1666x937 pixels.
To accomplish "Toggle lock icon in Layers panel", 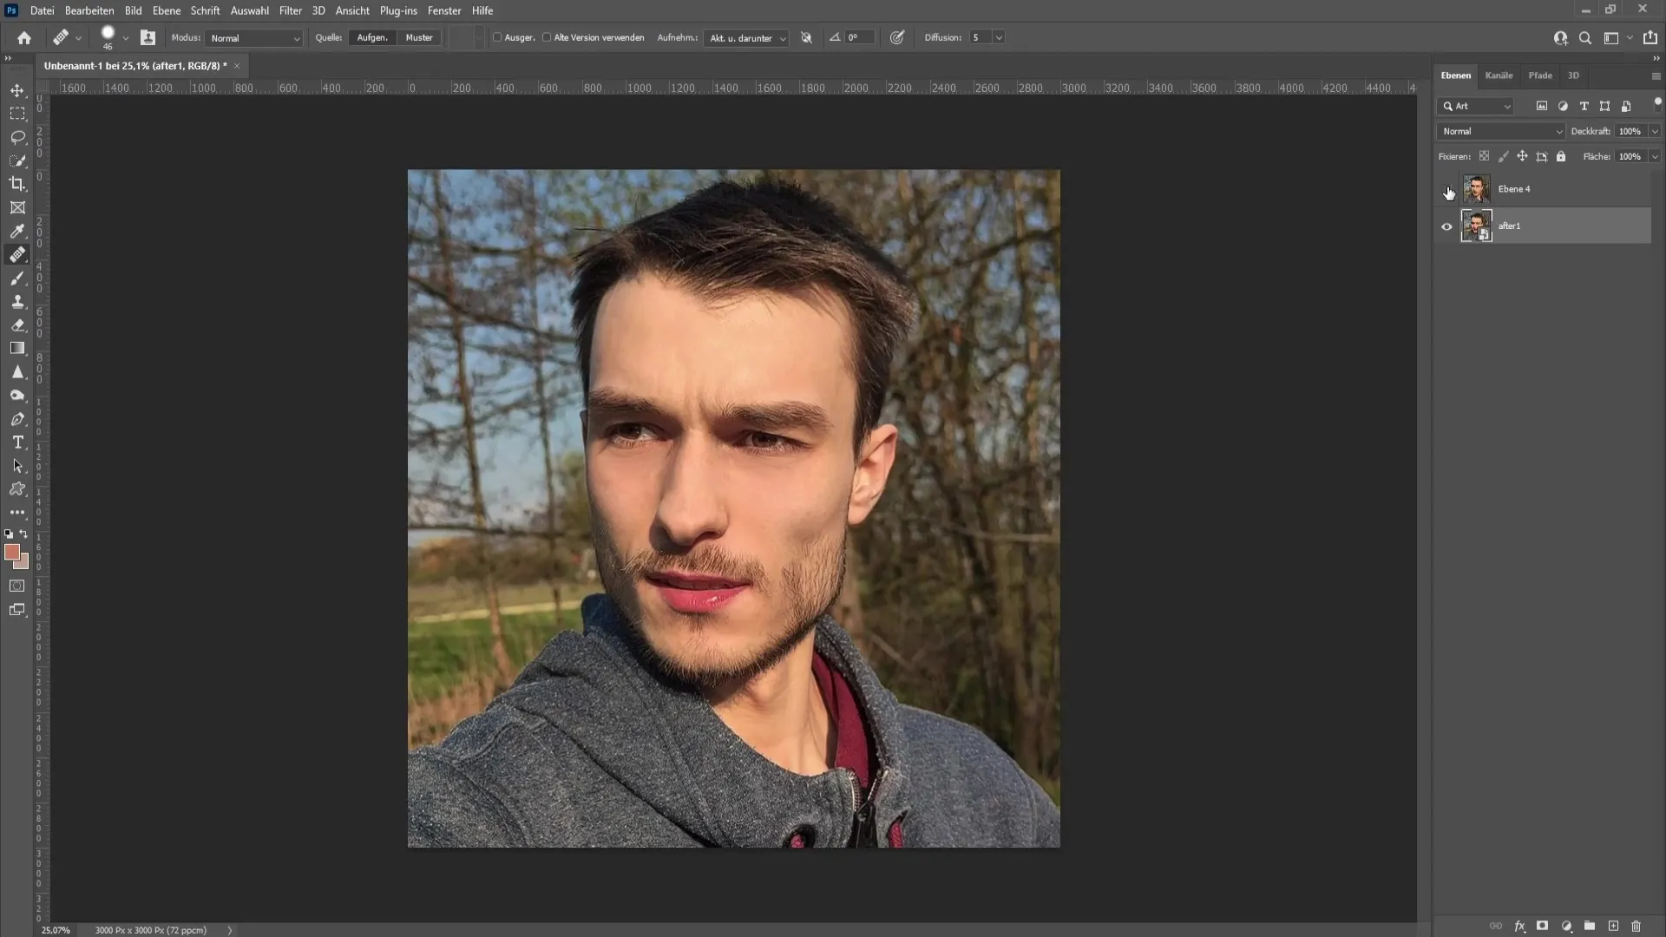I will 1561,155.
